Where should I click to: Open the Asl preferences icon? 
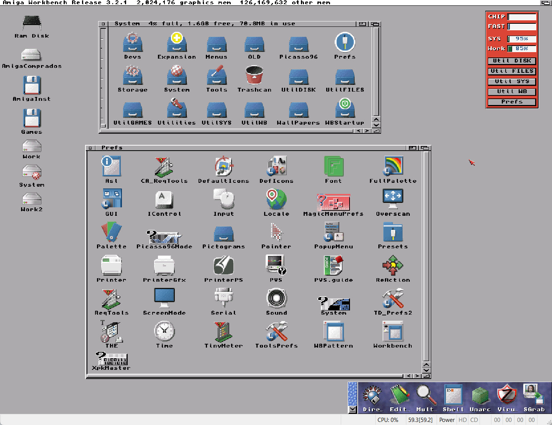pyautogui.click(x=111, y=166)
